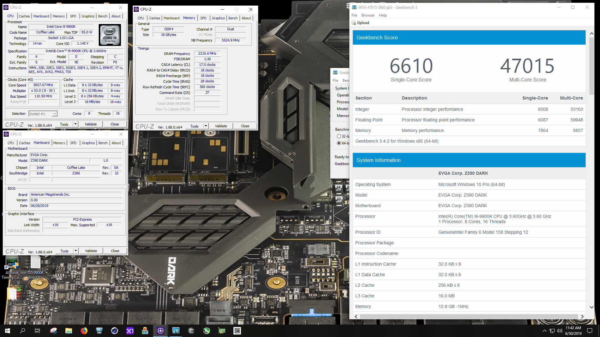Click Tools button in Memory CPU-Z window

[194, 126]
